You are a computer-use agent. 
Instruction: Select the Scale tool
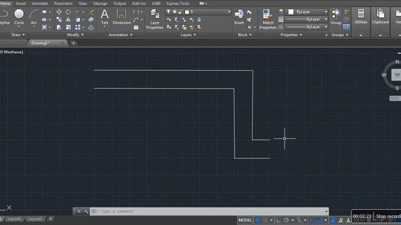click(68, 27)
